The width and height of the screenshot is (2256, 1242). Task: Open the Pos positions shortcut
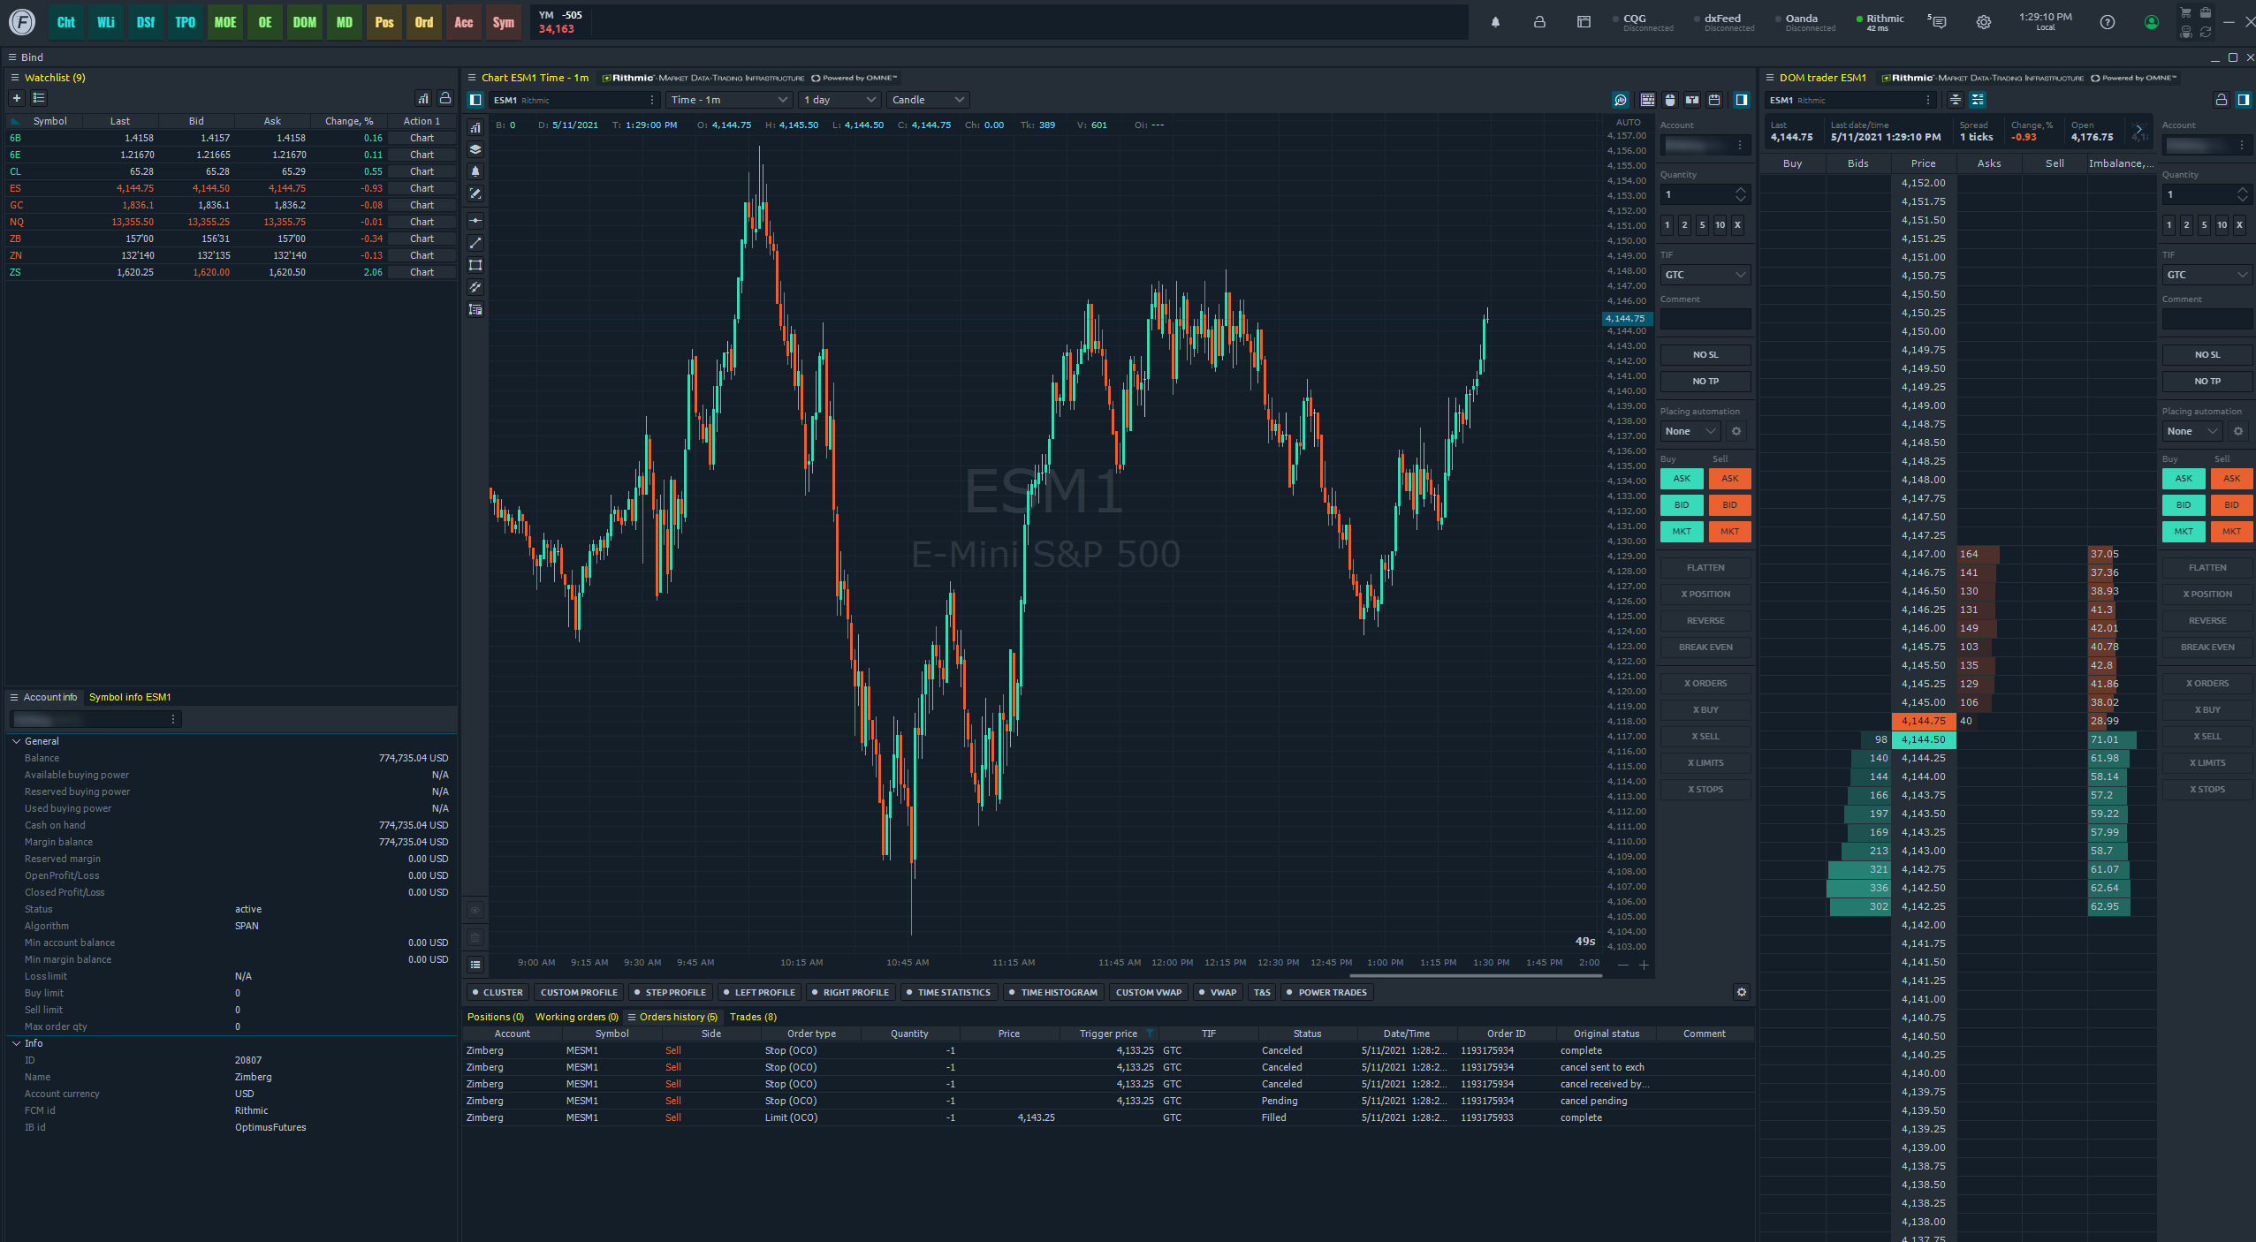(x=384, y=22)
